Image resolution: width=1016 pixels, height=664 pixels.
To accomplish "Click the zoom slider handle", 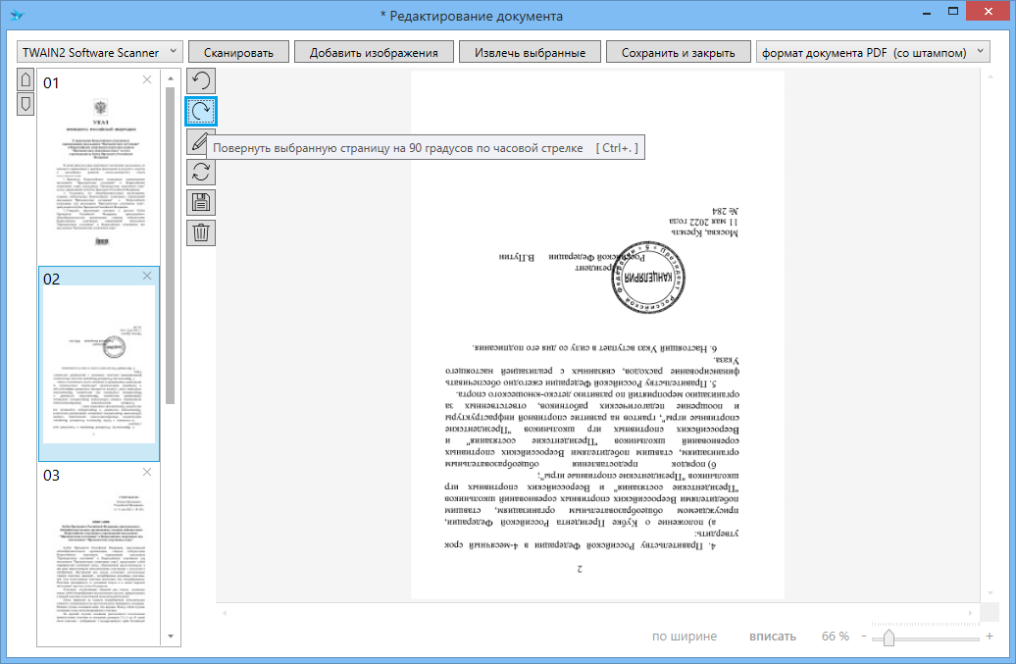I will click(889, 638).
